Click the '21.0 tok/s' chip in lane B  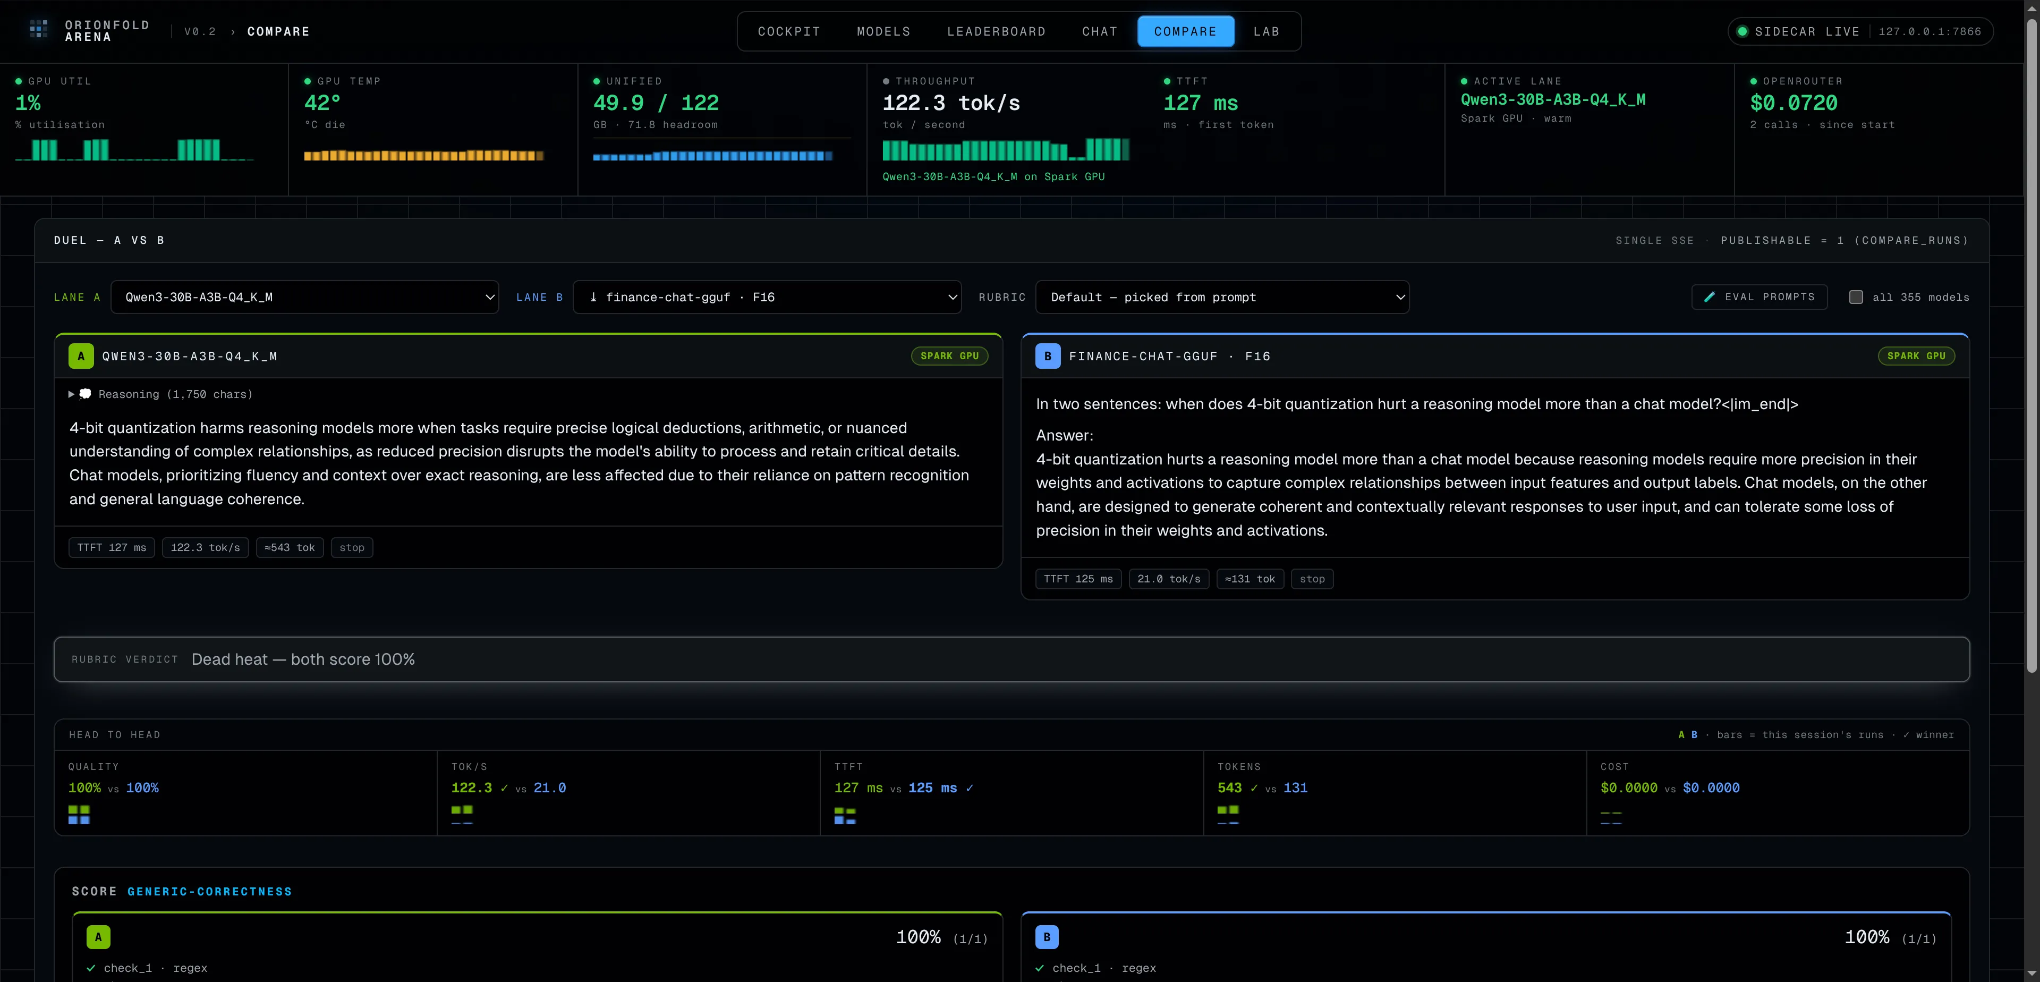click(x=1169, y=579)
